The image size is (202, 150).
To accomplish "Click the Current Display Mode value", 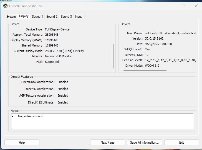I will coord(64,51).
